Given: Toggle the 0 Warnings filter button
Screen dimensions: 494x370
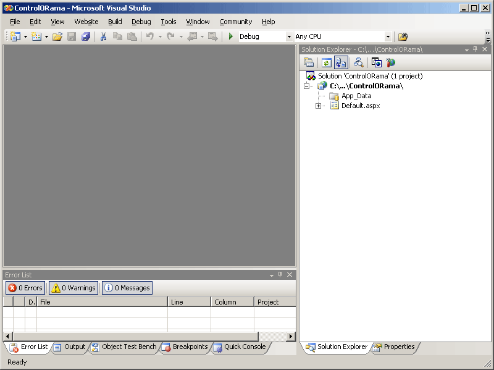Looking at the screenshot, I should 73,288.
